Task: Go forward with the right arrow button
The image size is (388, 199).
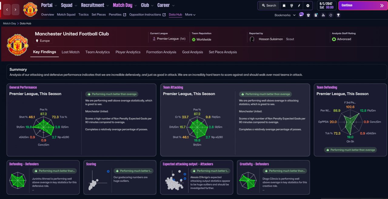Action: [x=15, y=9]
